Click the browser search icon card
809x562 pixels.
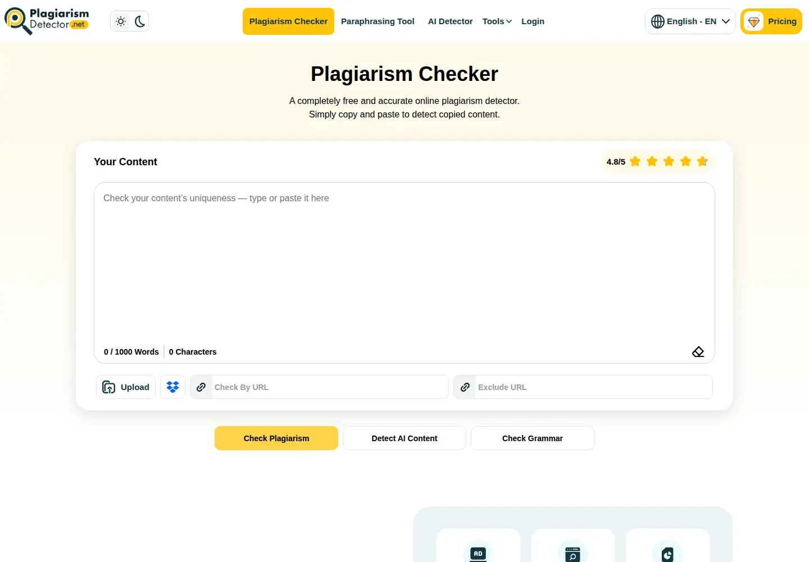point(573,546)
